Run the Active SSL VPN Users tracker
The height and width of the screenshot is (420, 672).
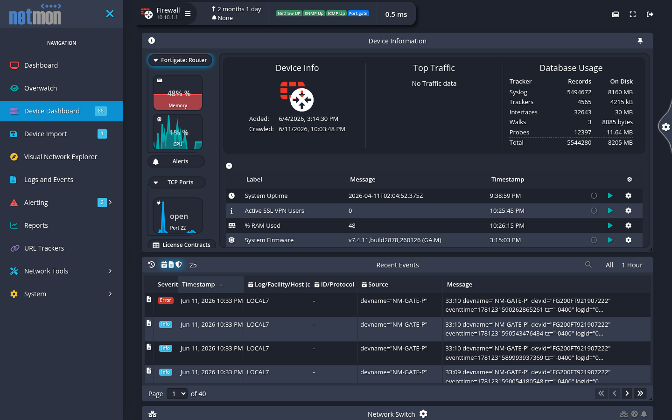tap(610, 210)
